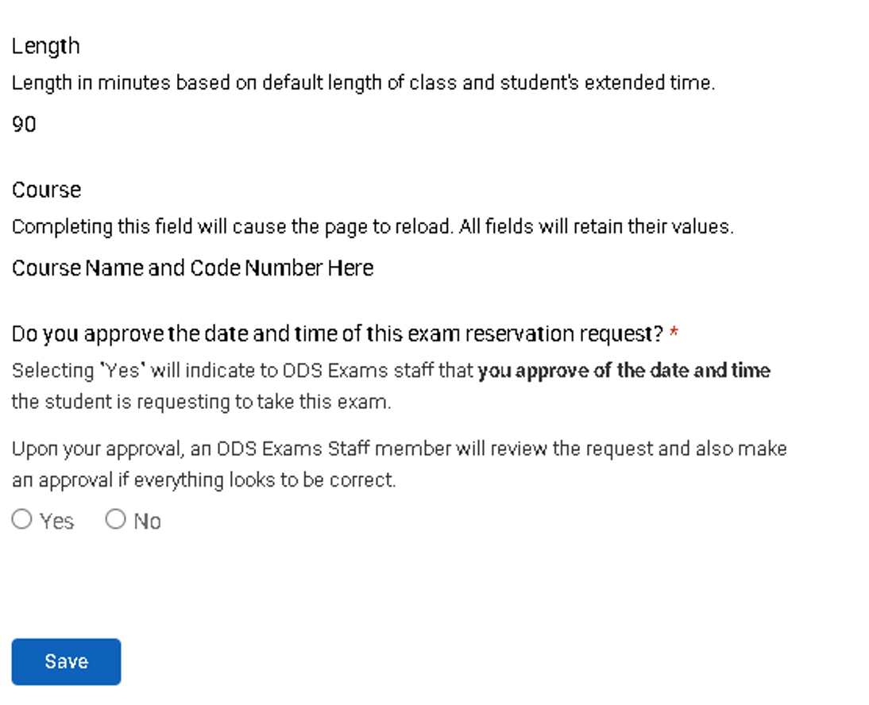Save the exam reservation form
Viewport: 869px width, 705px height.
(66, 661)
